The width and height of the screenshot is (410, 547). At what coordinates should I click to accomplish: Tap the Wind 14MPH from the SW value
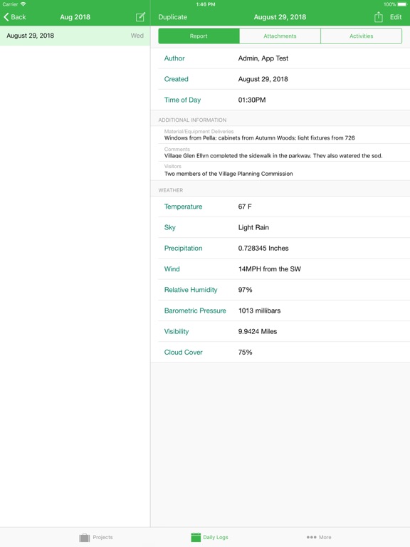click(270, 269)
